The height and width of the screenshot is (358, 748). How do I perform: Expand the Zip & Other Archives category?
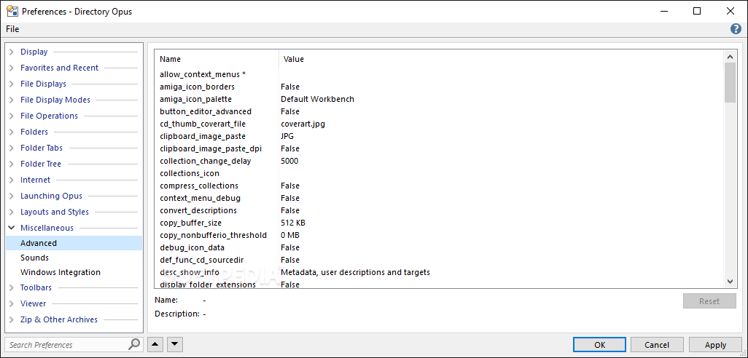12,319
